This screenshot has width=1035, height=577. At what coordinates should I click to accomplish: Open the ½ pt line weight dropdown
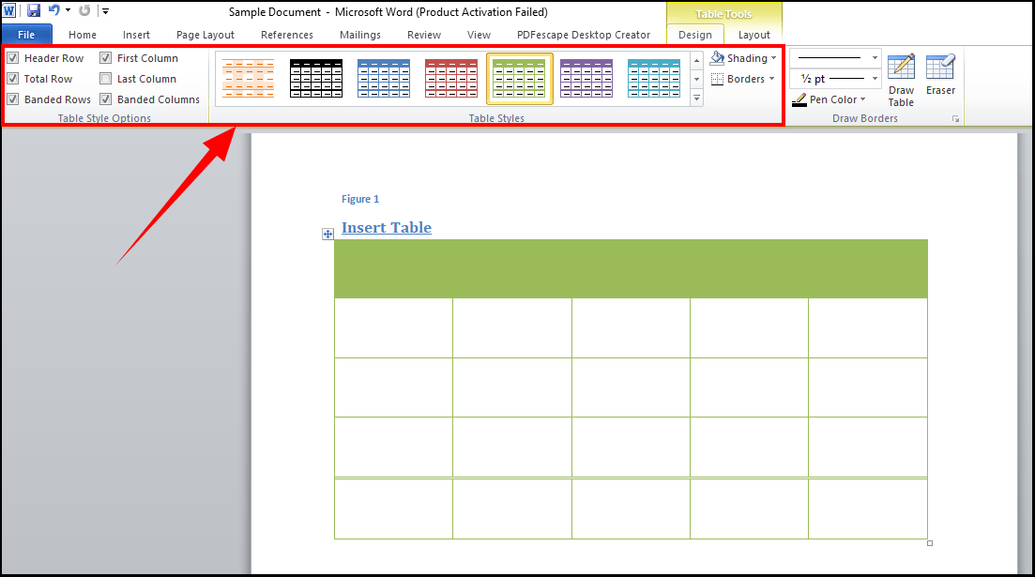(x=873, y=78)
